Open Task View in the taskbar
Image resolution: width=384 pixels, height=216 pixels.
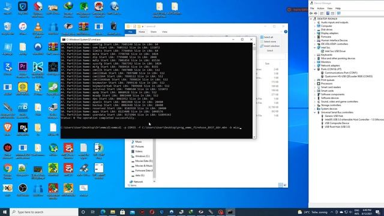click(93, 212)
